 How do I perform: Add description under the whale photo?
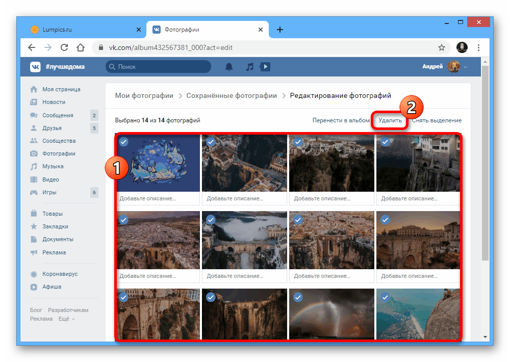pos(159,198)
